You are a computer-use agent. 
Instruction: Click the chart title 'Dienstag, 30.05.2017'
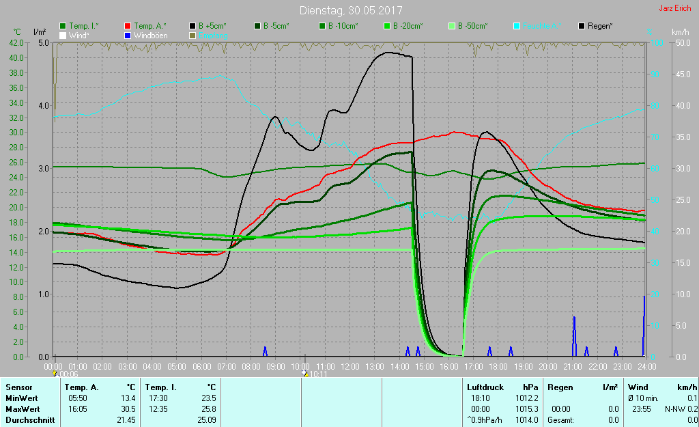point(351,10)
